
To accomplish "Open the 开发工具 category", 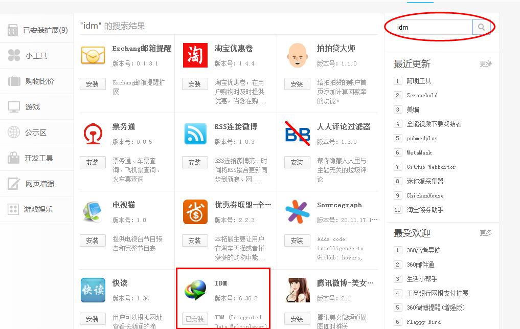I will tap(36, 158).
